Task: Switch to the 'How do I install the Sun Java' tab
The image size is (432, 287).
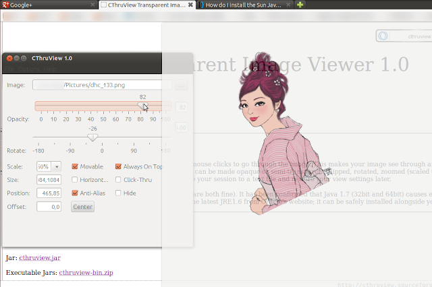Action: pyautogui.click(x=245, y=5)
